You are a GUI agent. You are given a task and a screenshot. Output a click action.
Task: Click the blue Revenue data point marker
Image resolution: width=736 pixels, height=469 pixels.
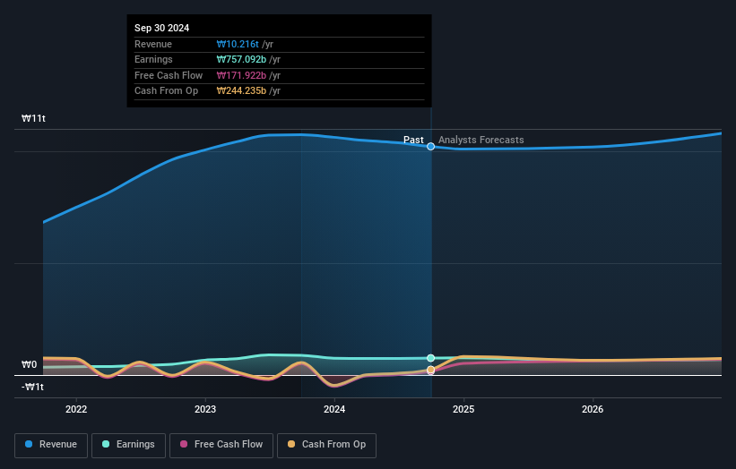pyautogui.click(x=430, y=147)
